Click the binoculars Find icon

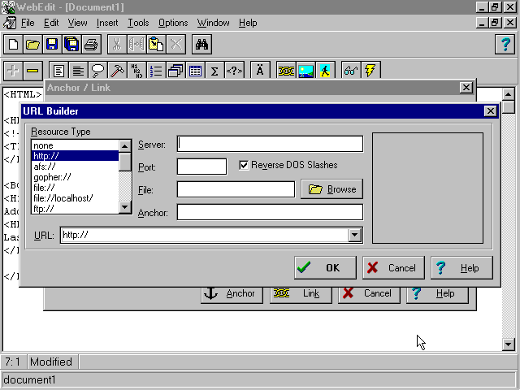point(202,44)
